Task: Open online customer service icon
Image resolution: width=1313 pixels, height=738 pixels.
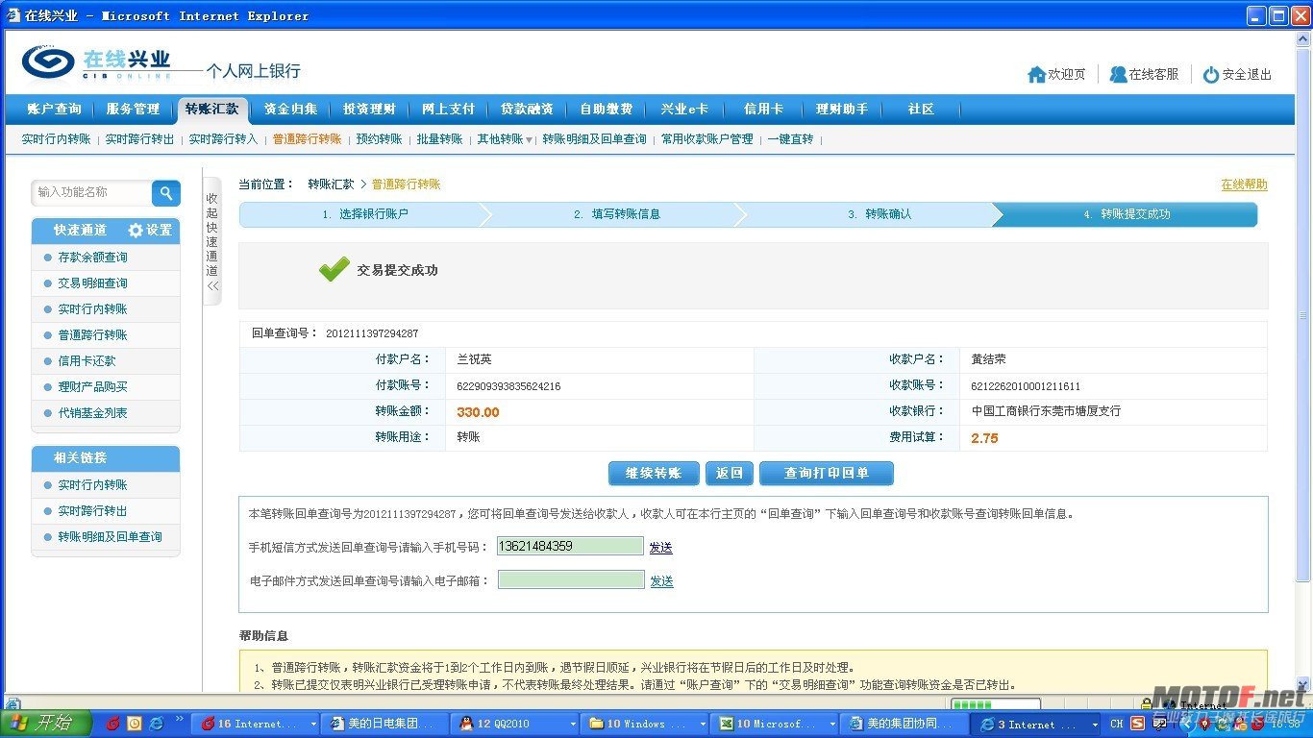Action: (x=1118, y=74)
